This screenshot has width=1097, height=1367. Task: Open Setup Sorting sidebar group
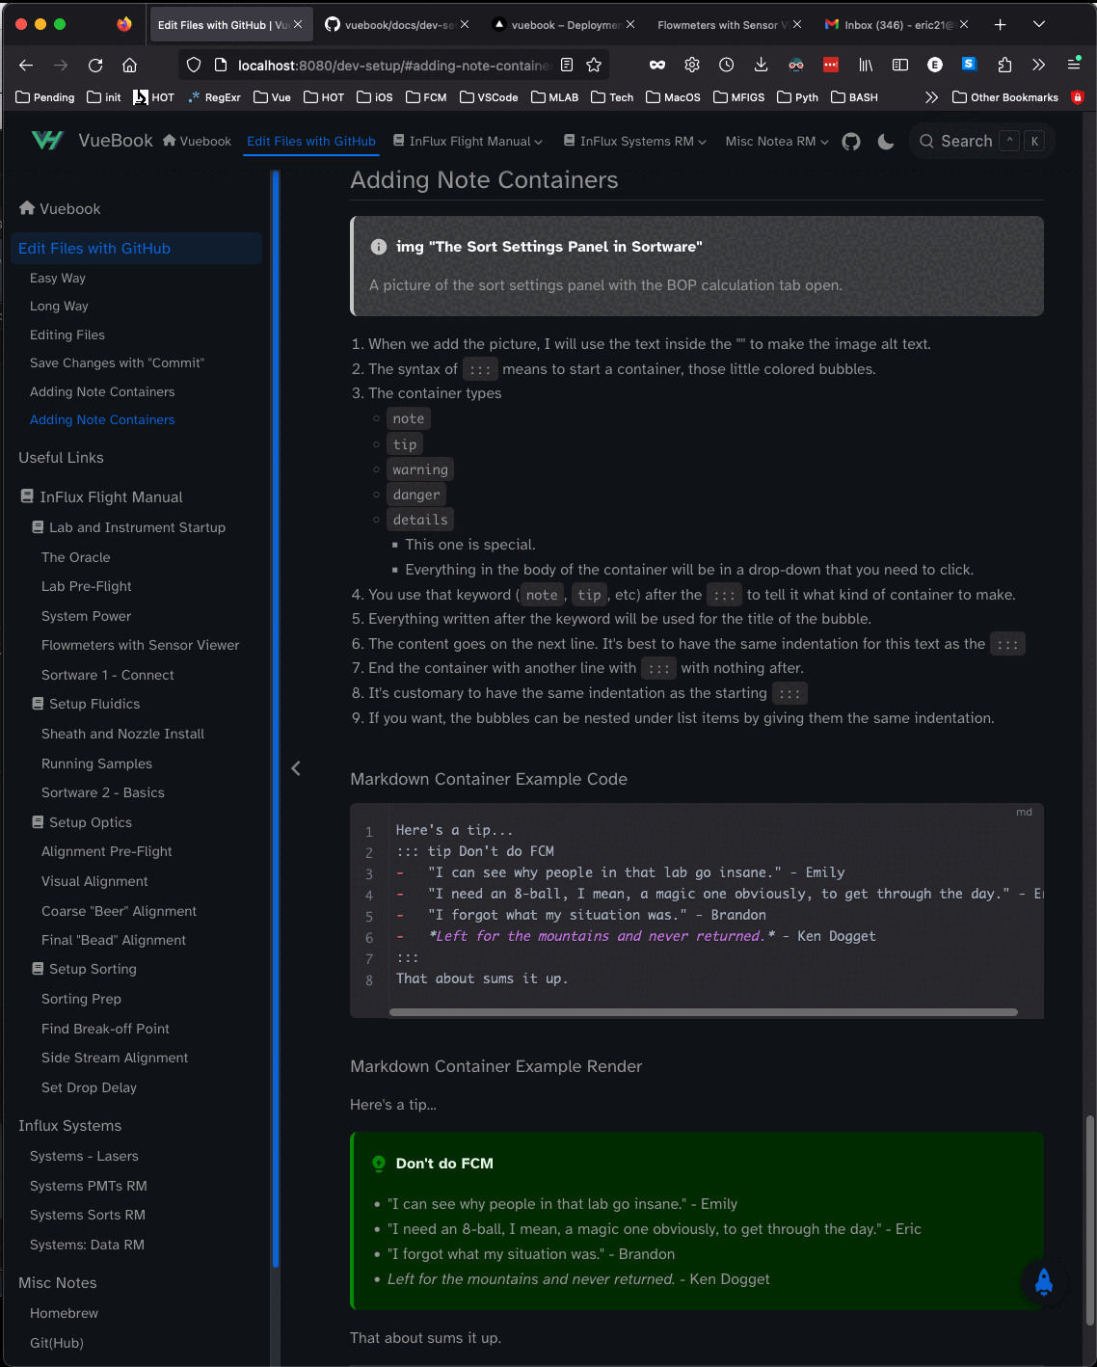point(84,969)
